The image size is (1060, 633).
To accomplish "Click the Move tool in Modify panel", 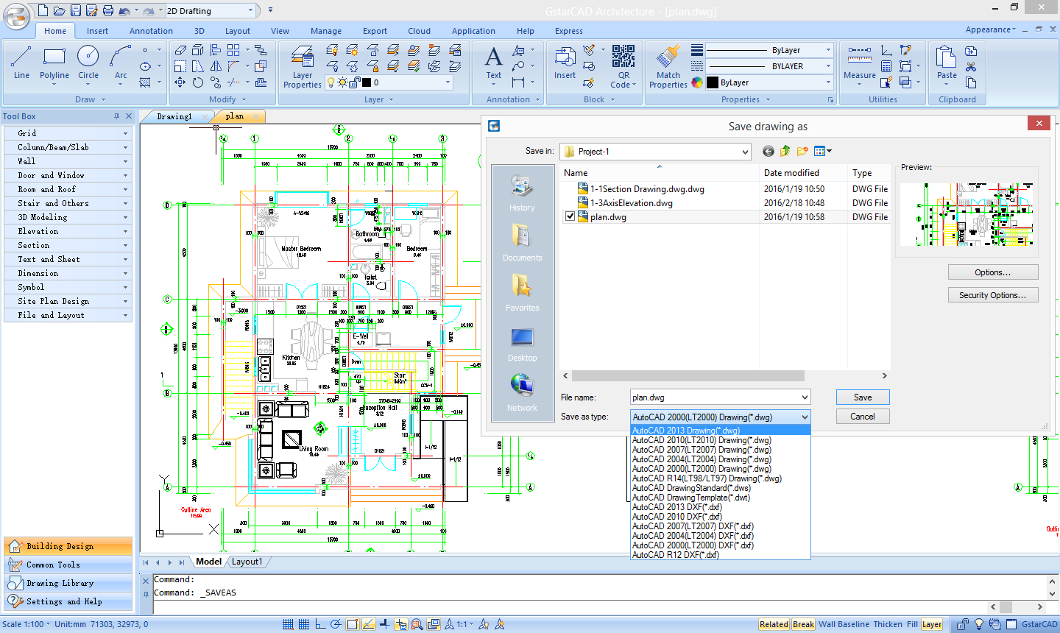I will tap(180, 82).
